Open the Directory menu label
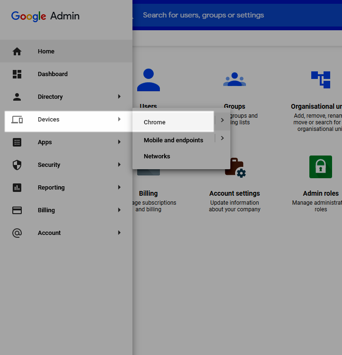 pyautogui.click(x=50, y=97)
